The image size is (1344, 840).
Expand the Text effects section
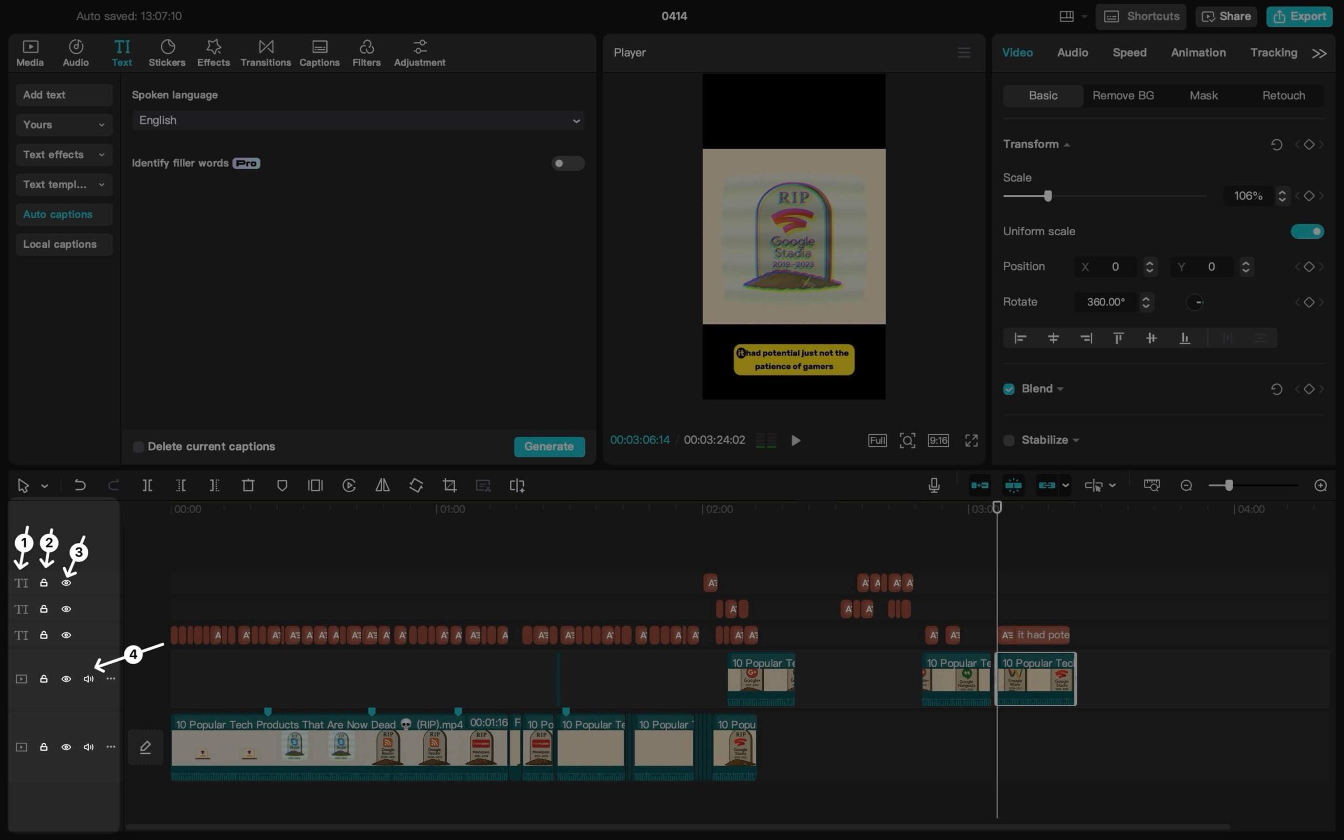(x=64, y=154)
